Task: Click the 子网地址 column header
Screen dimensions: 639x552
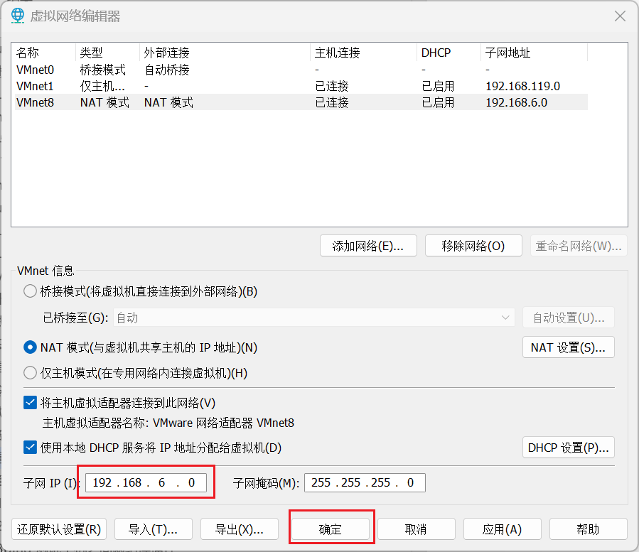Action: coord(534,53)
